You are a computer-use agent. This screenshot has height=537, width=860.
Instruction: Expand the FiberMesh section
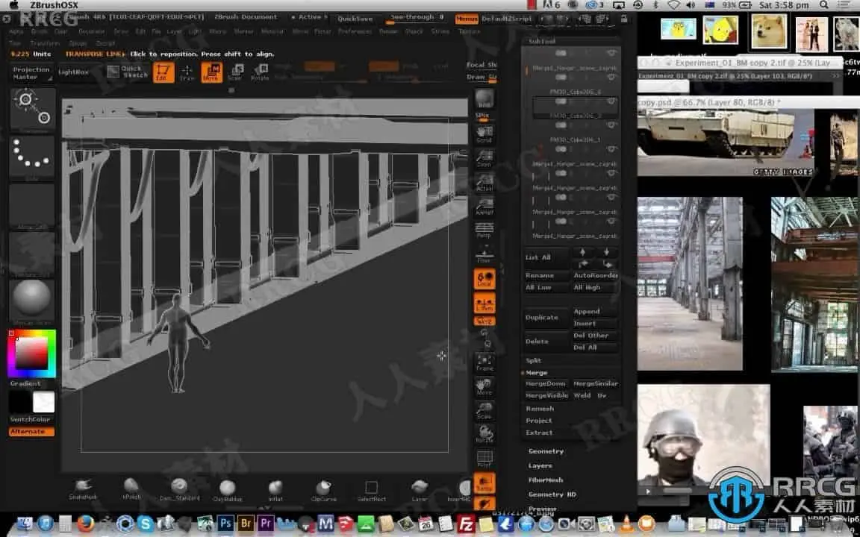[545, 480]
